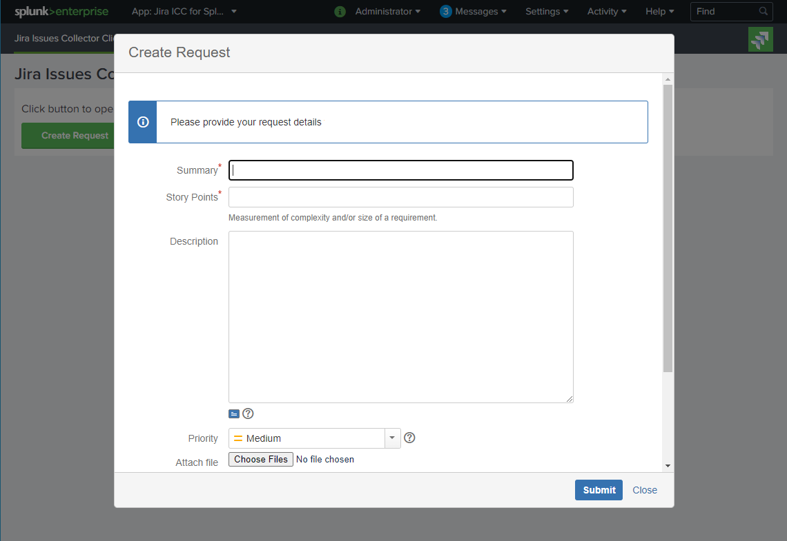787x541 pixels.
Task: Open the Activity menu
Action: (607, 11)
